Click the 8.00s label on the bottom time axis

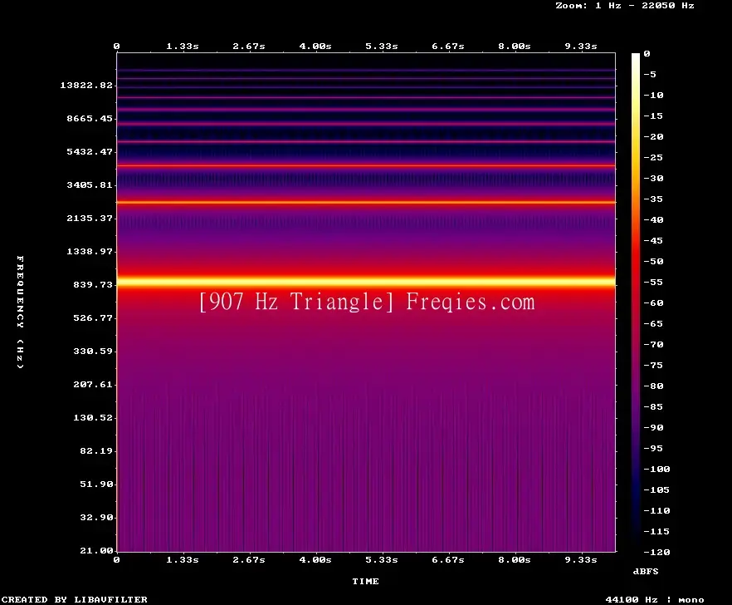pyautogui.click(x=514, y=559)
